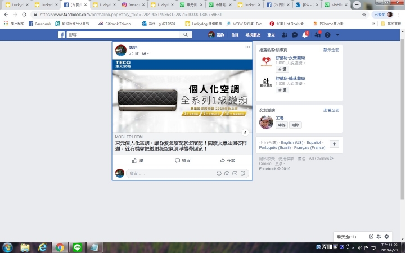Open a new browser tab with plus button
The image size is (405, 253).
[x=357, y=4]
